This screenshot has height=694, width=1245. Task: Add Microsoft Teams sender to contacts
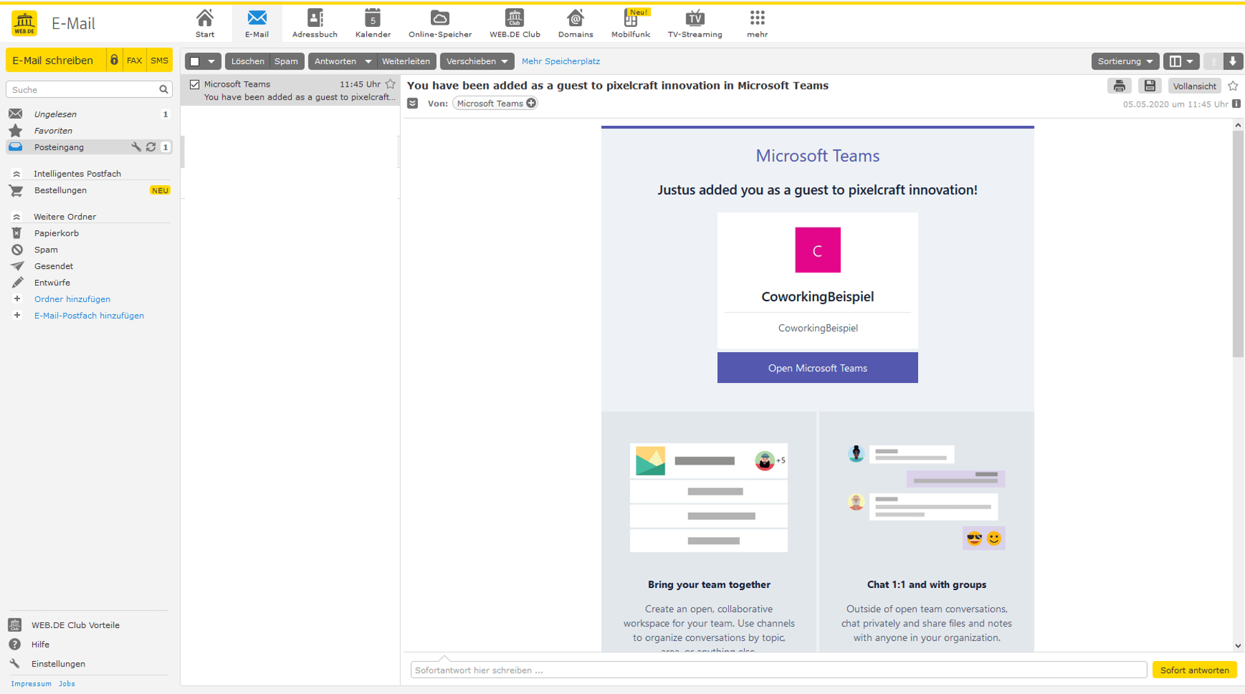tap(531, 103)
